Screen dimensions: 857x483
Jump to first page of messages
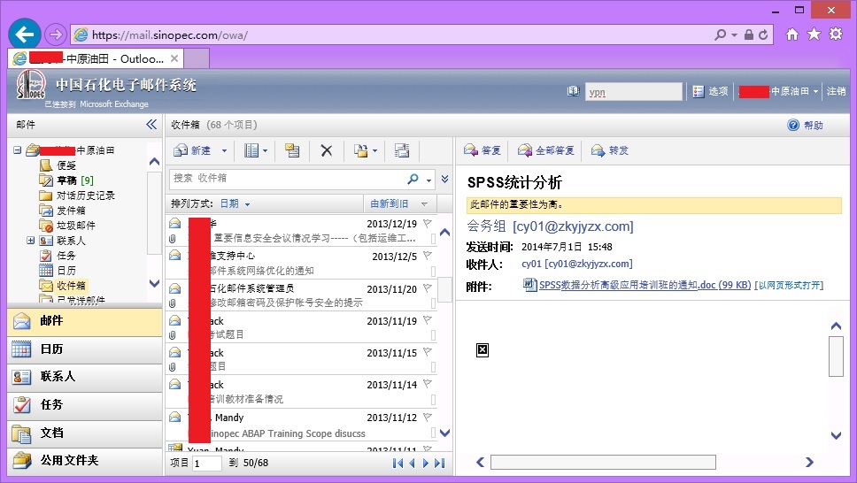pos(398,464)
